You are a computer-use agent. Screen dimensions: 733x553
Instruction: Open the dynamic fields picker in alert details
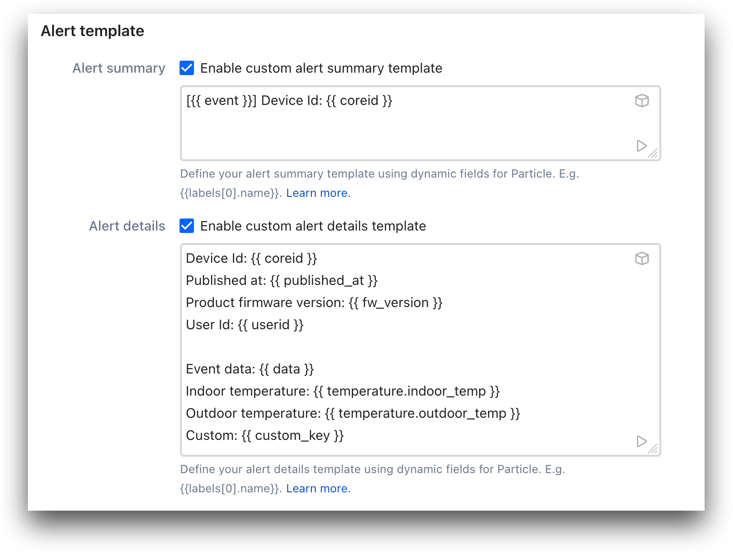(643, 258)
